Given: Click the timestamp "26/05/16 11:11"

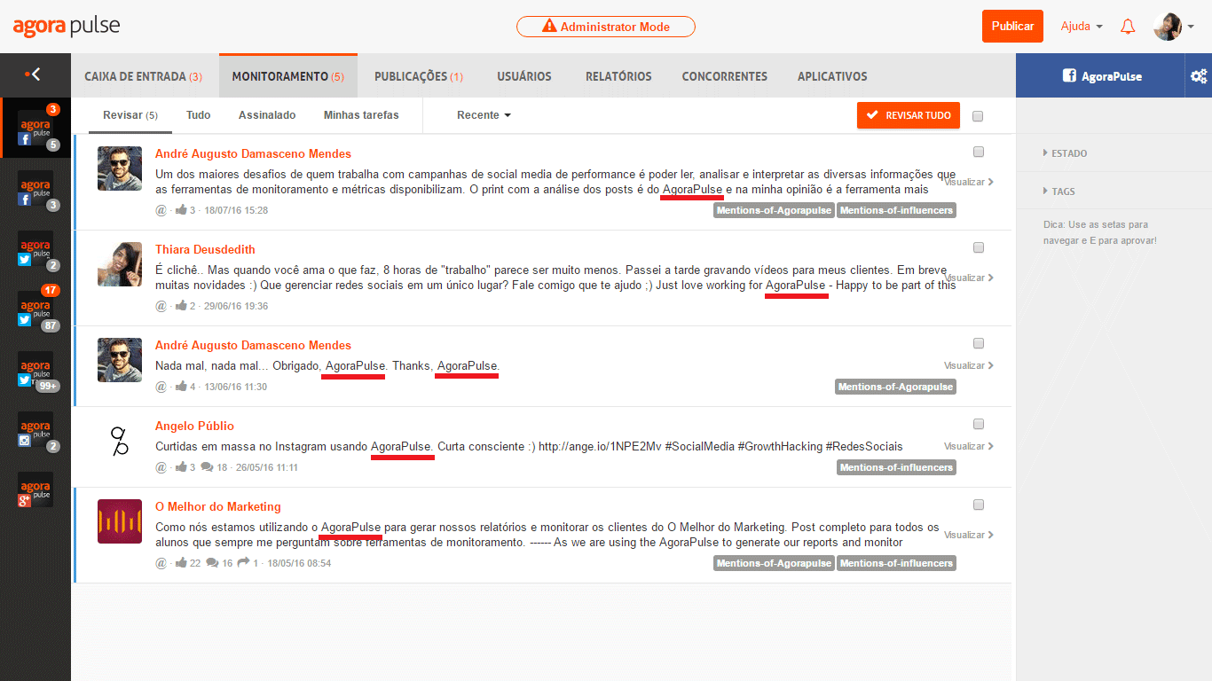Looking at the screenshot, I should click(x=266, y=467).
